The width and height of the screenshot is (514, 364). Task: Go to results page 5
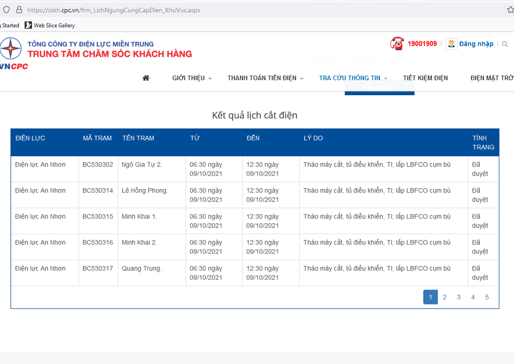(487, 297)
